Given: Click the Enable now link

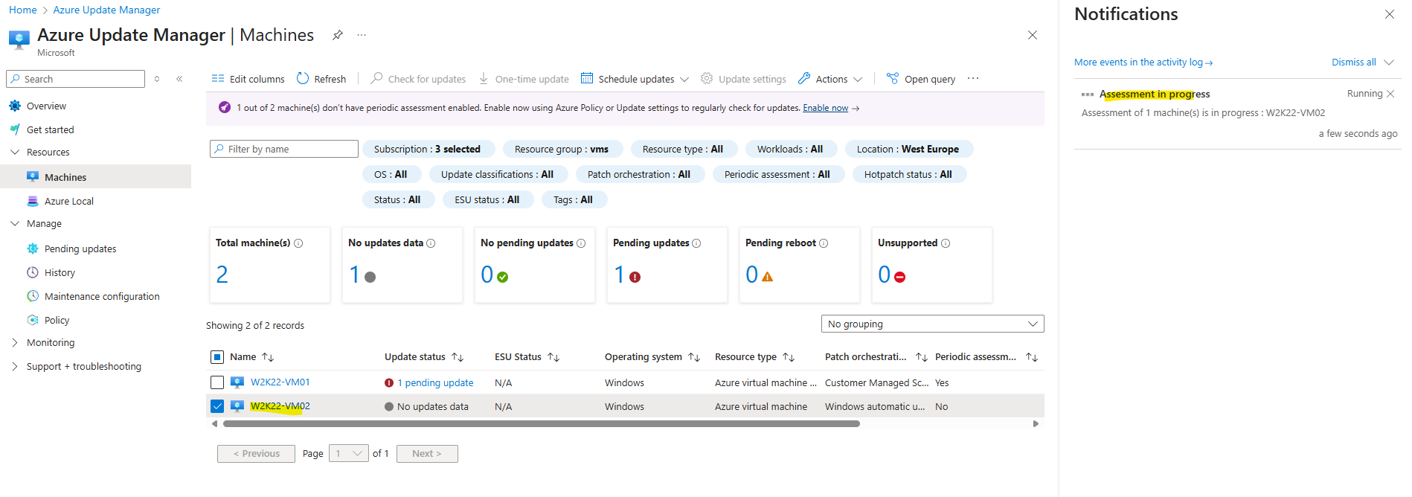Looking at the screenshot, I should [825, 108].
